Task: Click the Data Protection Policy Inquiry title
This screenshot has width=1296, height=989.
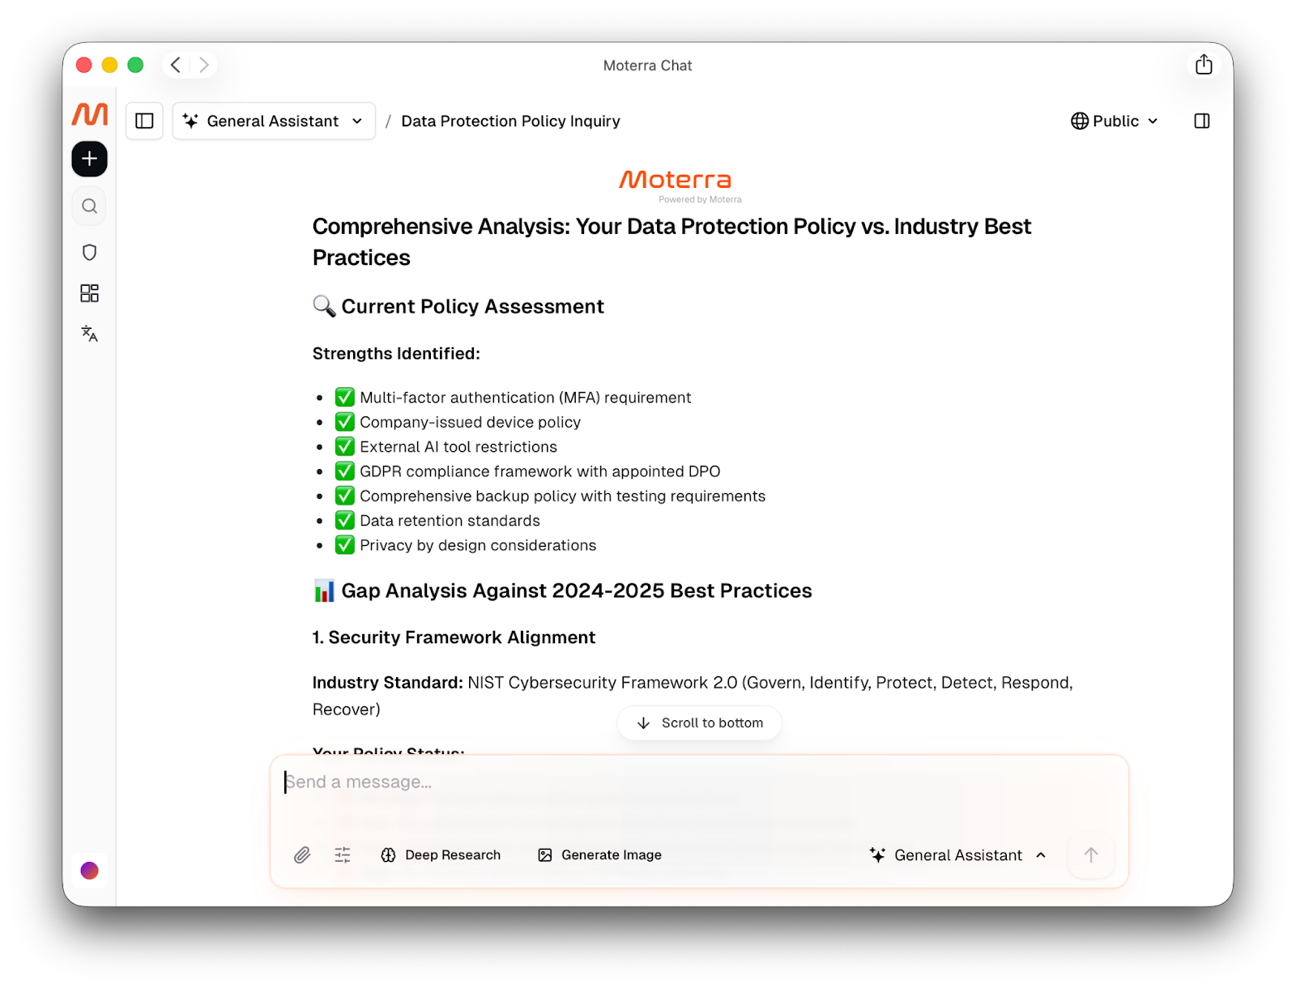Action: click(511, 121)
